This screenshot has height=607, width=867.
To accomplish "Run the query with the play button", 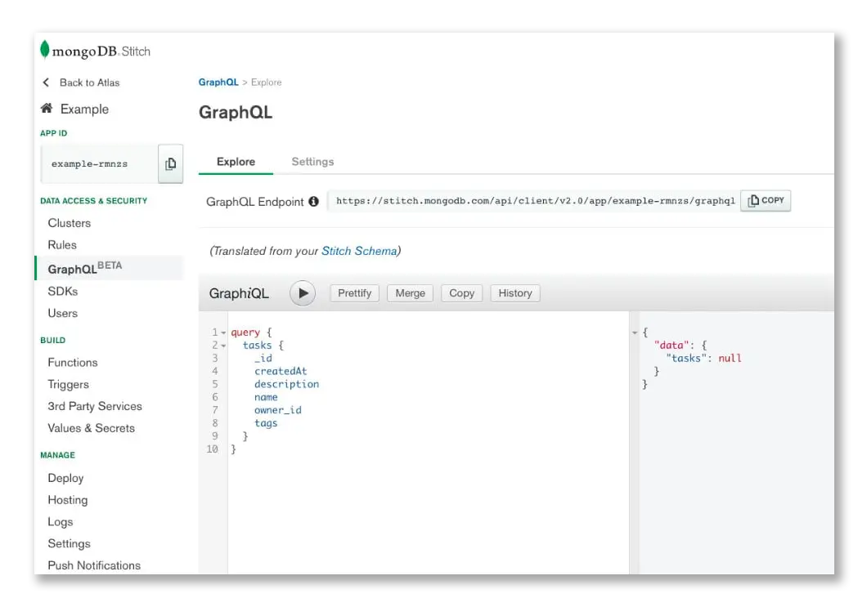I will pos(303,293).
